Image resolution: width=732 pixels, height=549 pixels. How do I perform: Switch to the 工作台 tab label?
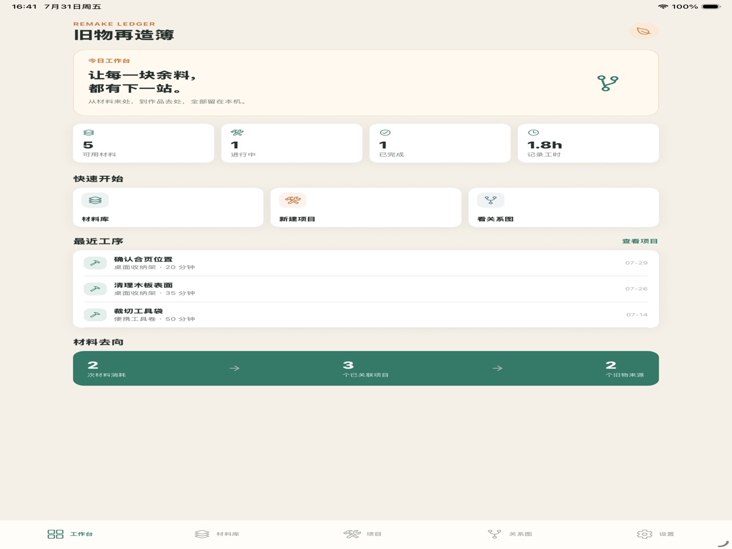(82, 534)
